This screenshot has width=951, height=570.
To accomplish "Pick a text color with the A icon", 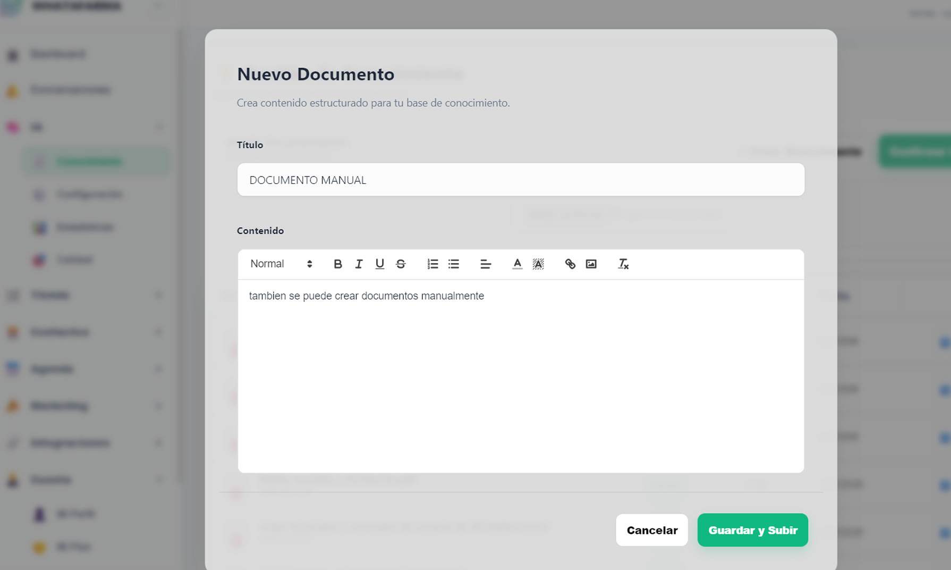I will pyautogui.click(x=516, y=264).
